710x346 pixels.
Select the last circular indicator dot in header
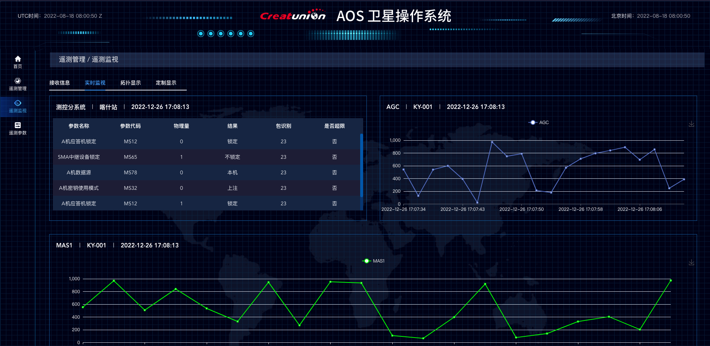pyautogui.click(x=251, y=34)
